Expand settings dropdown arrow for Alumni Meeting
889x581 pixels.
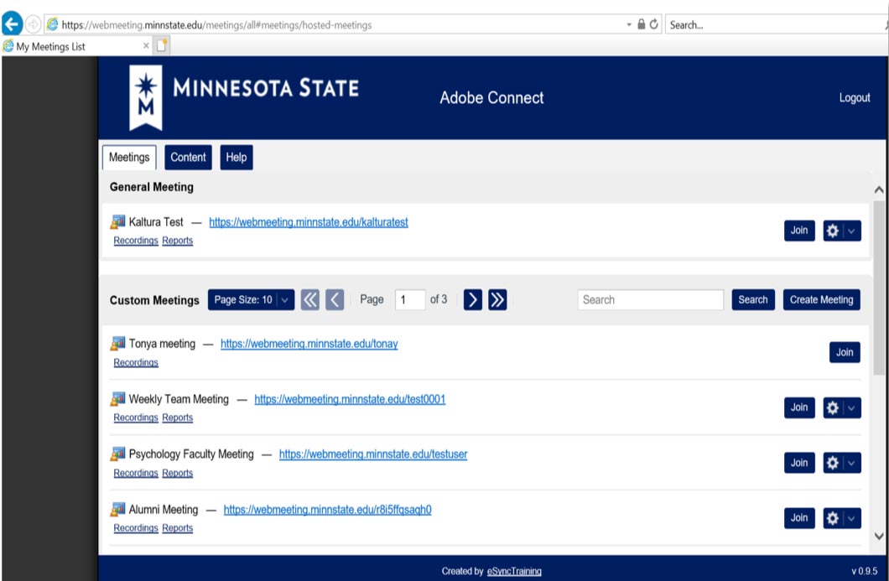click(x=851, y=517)
